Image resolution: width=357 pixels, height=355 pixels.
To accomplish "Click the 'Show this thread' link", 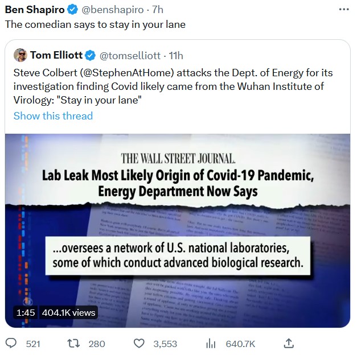I will point(53,116).
